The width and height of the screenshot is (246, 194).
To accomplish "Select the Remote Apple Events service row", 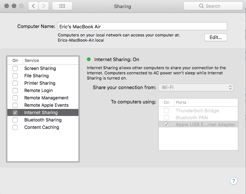I will pyautogui.click(x=43, y=105).
